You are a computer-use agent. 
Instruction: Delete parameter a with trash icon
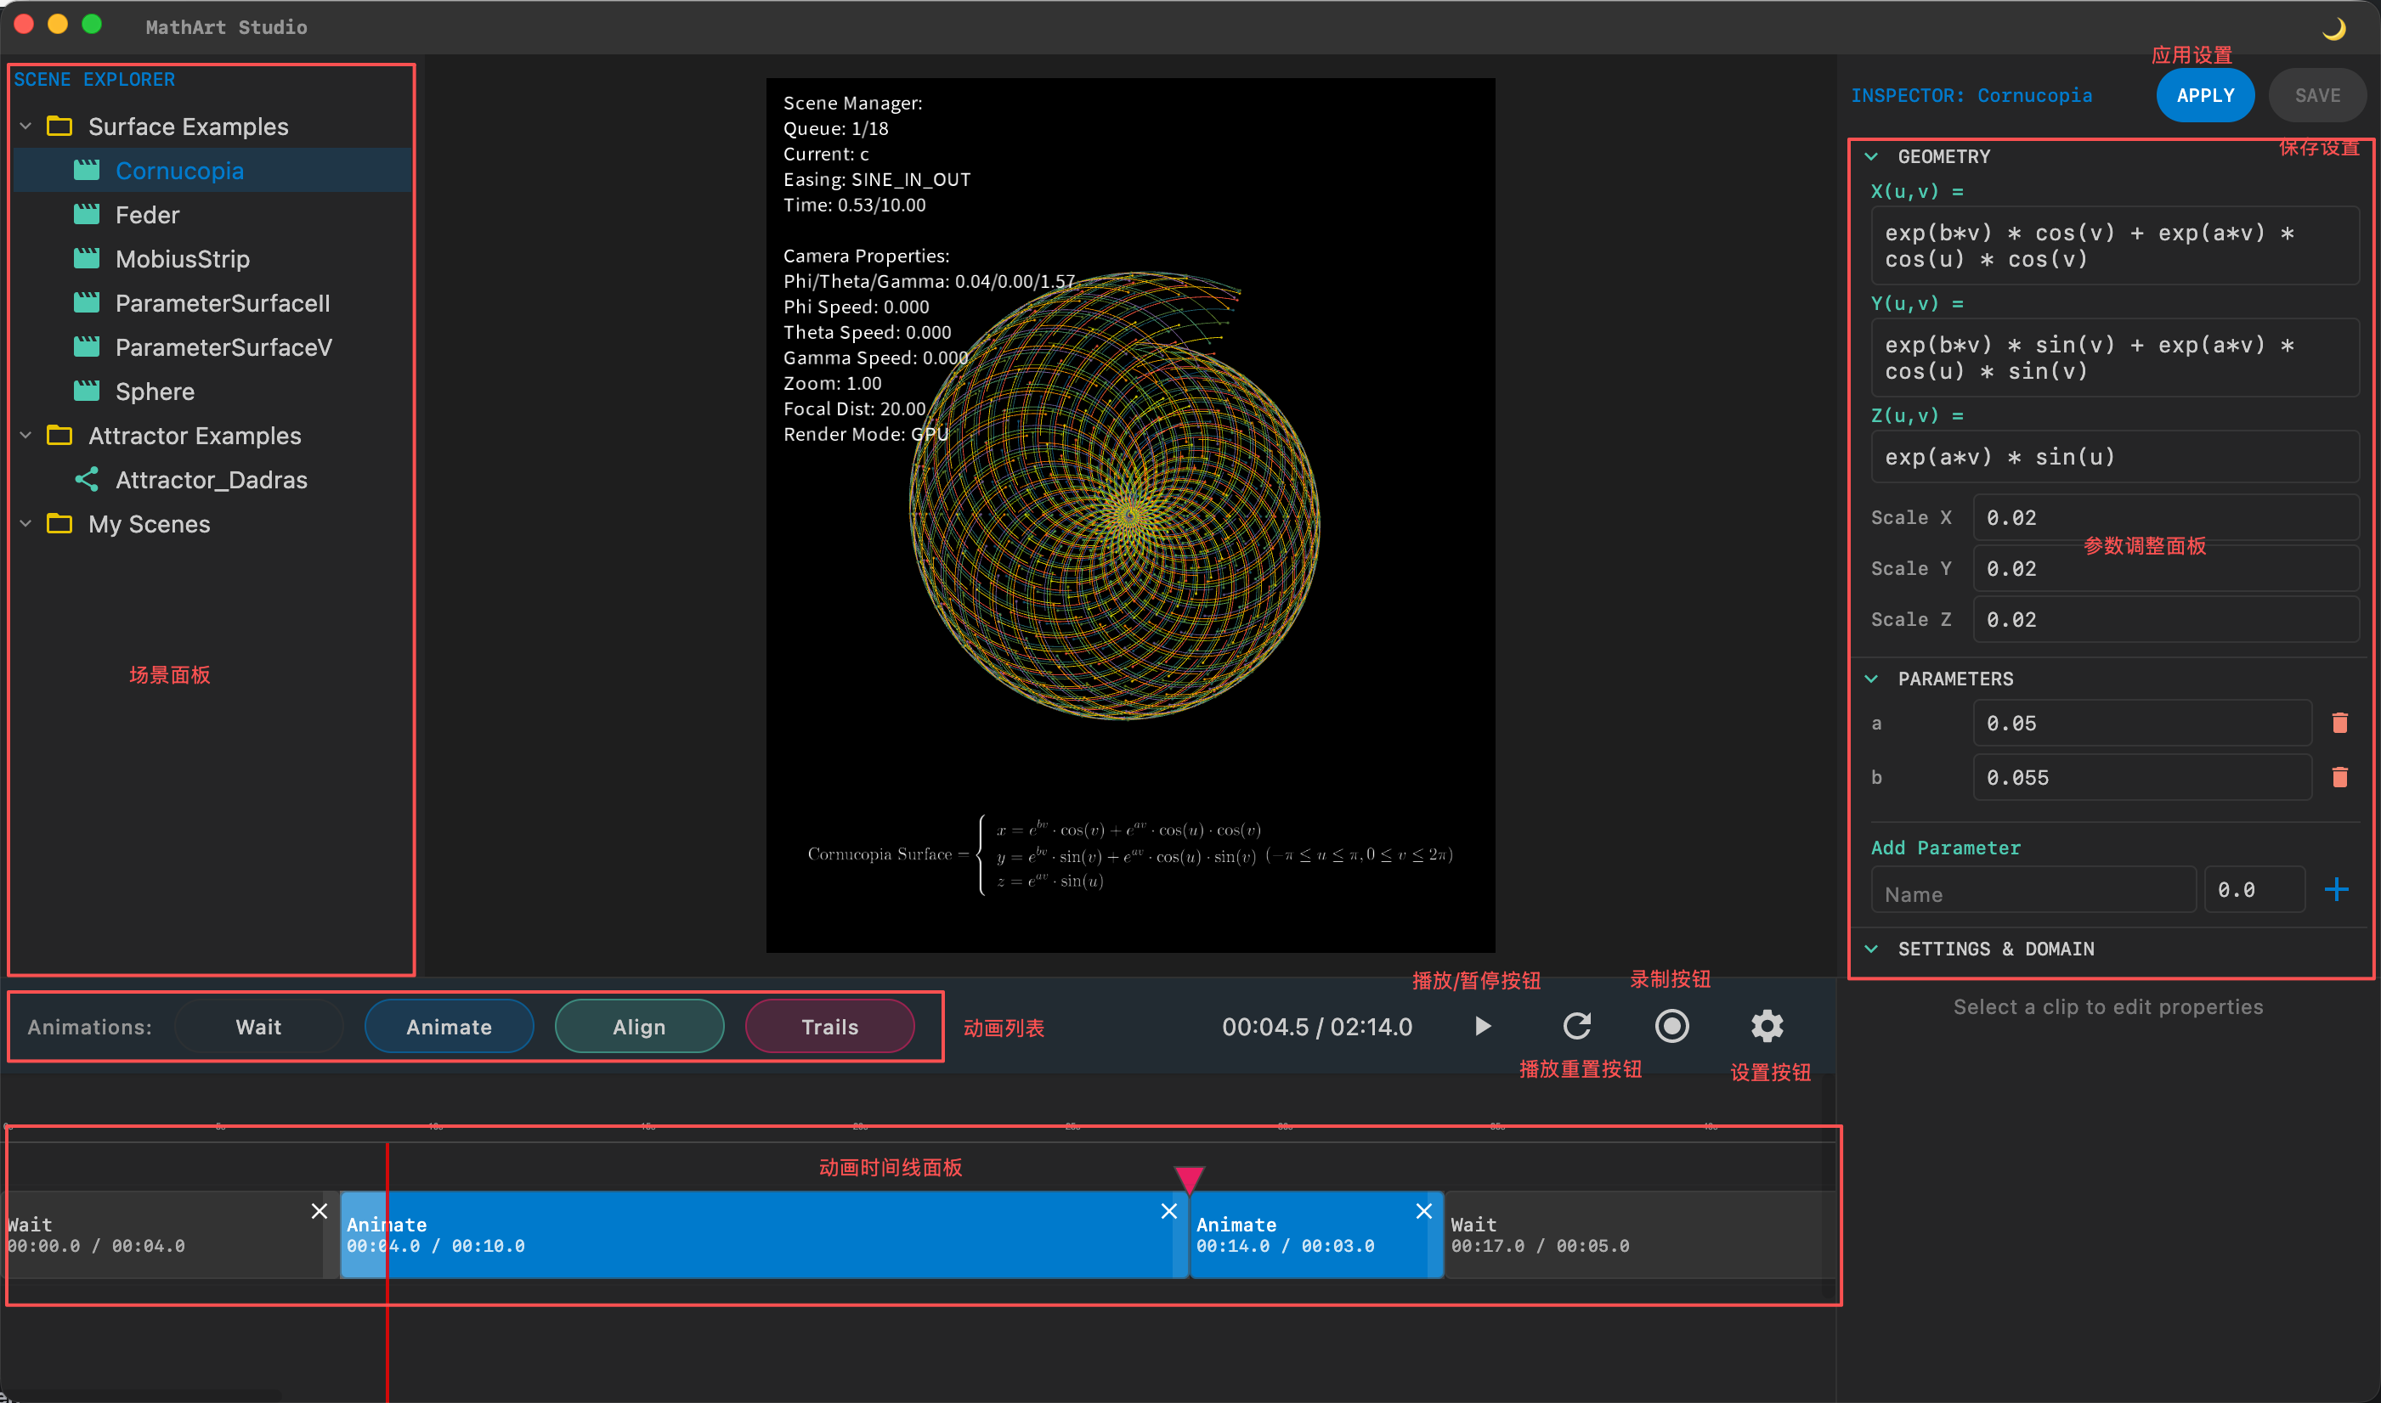tap(2339, 724)
